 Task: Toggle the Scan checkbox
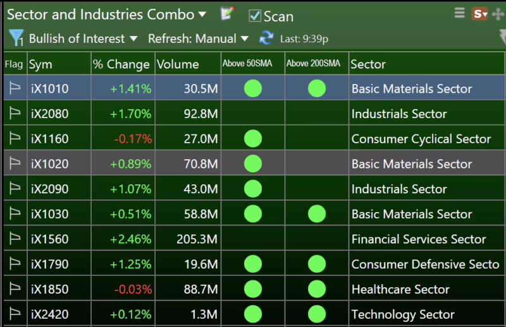pos(255,16)
